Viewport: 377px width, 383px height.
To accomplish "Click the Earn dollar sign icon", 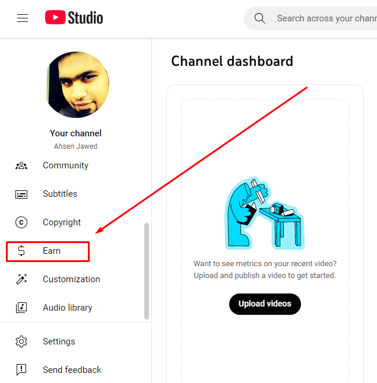I will click(21, 251).
